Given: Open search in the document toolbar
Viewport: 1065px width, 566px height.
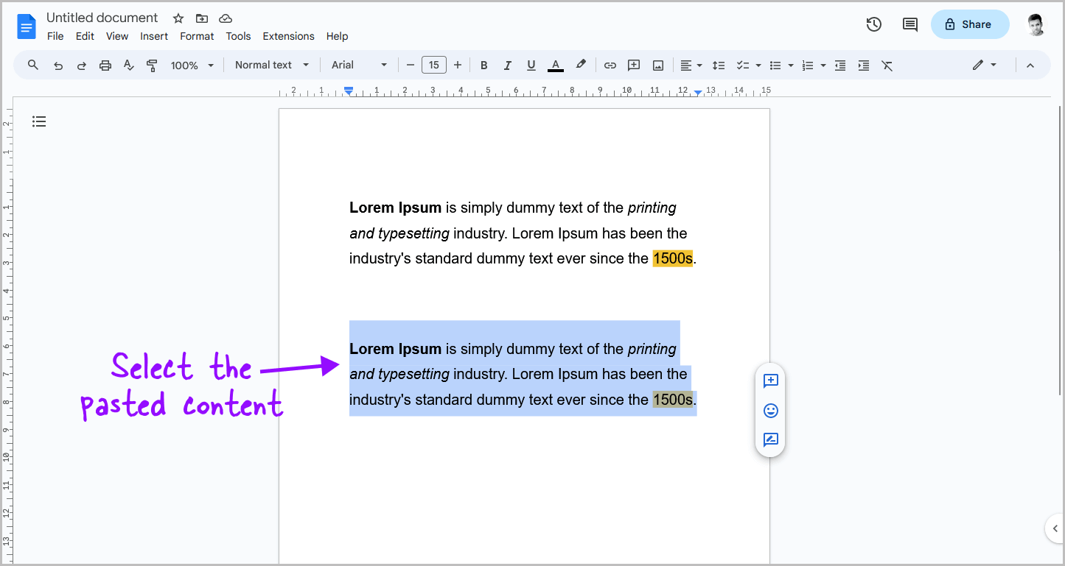Looking at the screenshot, I should coord(32,65).
